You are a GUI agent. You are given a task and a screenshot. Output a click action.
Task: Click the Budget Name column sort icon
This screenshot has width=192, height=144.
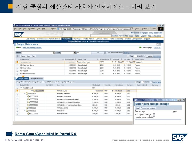[63, 59]
